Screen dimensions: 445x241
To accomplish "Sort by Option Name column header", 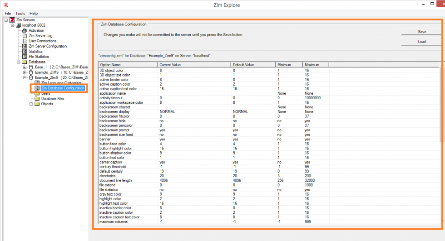I will [x=128, y=65].
